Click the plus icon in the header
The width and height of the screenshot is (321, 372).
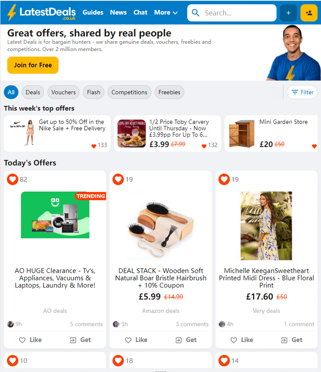click(288, 13)
